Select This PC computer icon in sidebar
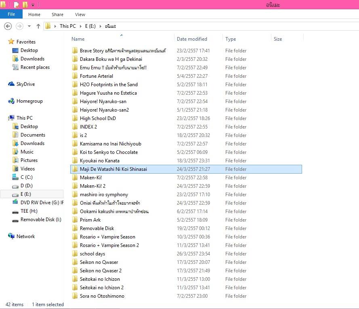359x309 pixels. click(11, 118)
